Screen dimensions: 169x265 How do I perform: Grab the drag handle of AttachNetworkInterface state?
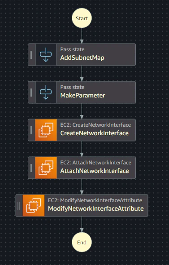pyautogui.click(x=31, y=168)
